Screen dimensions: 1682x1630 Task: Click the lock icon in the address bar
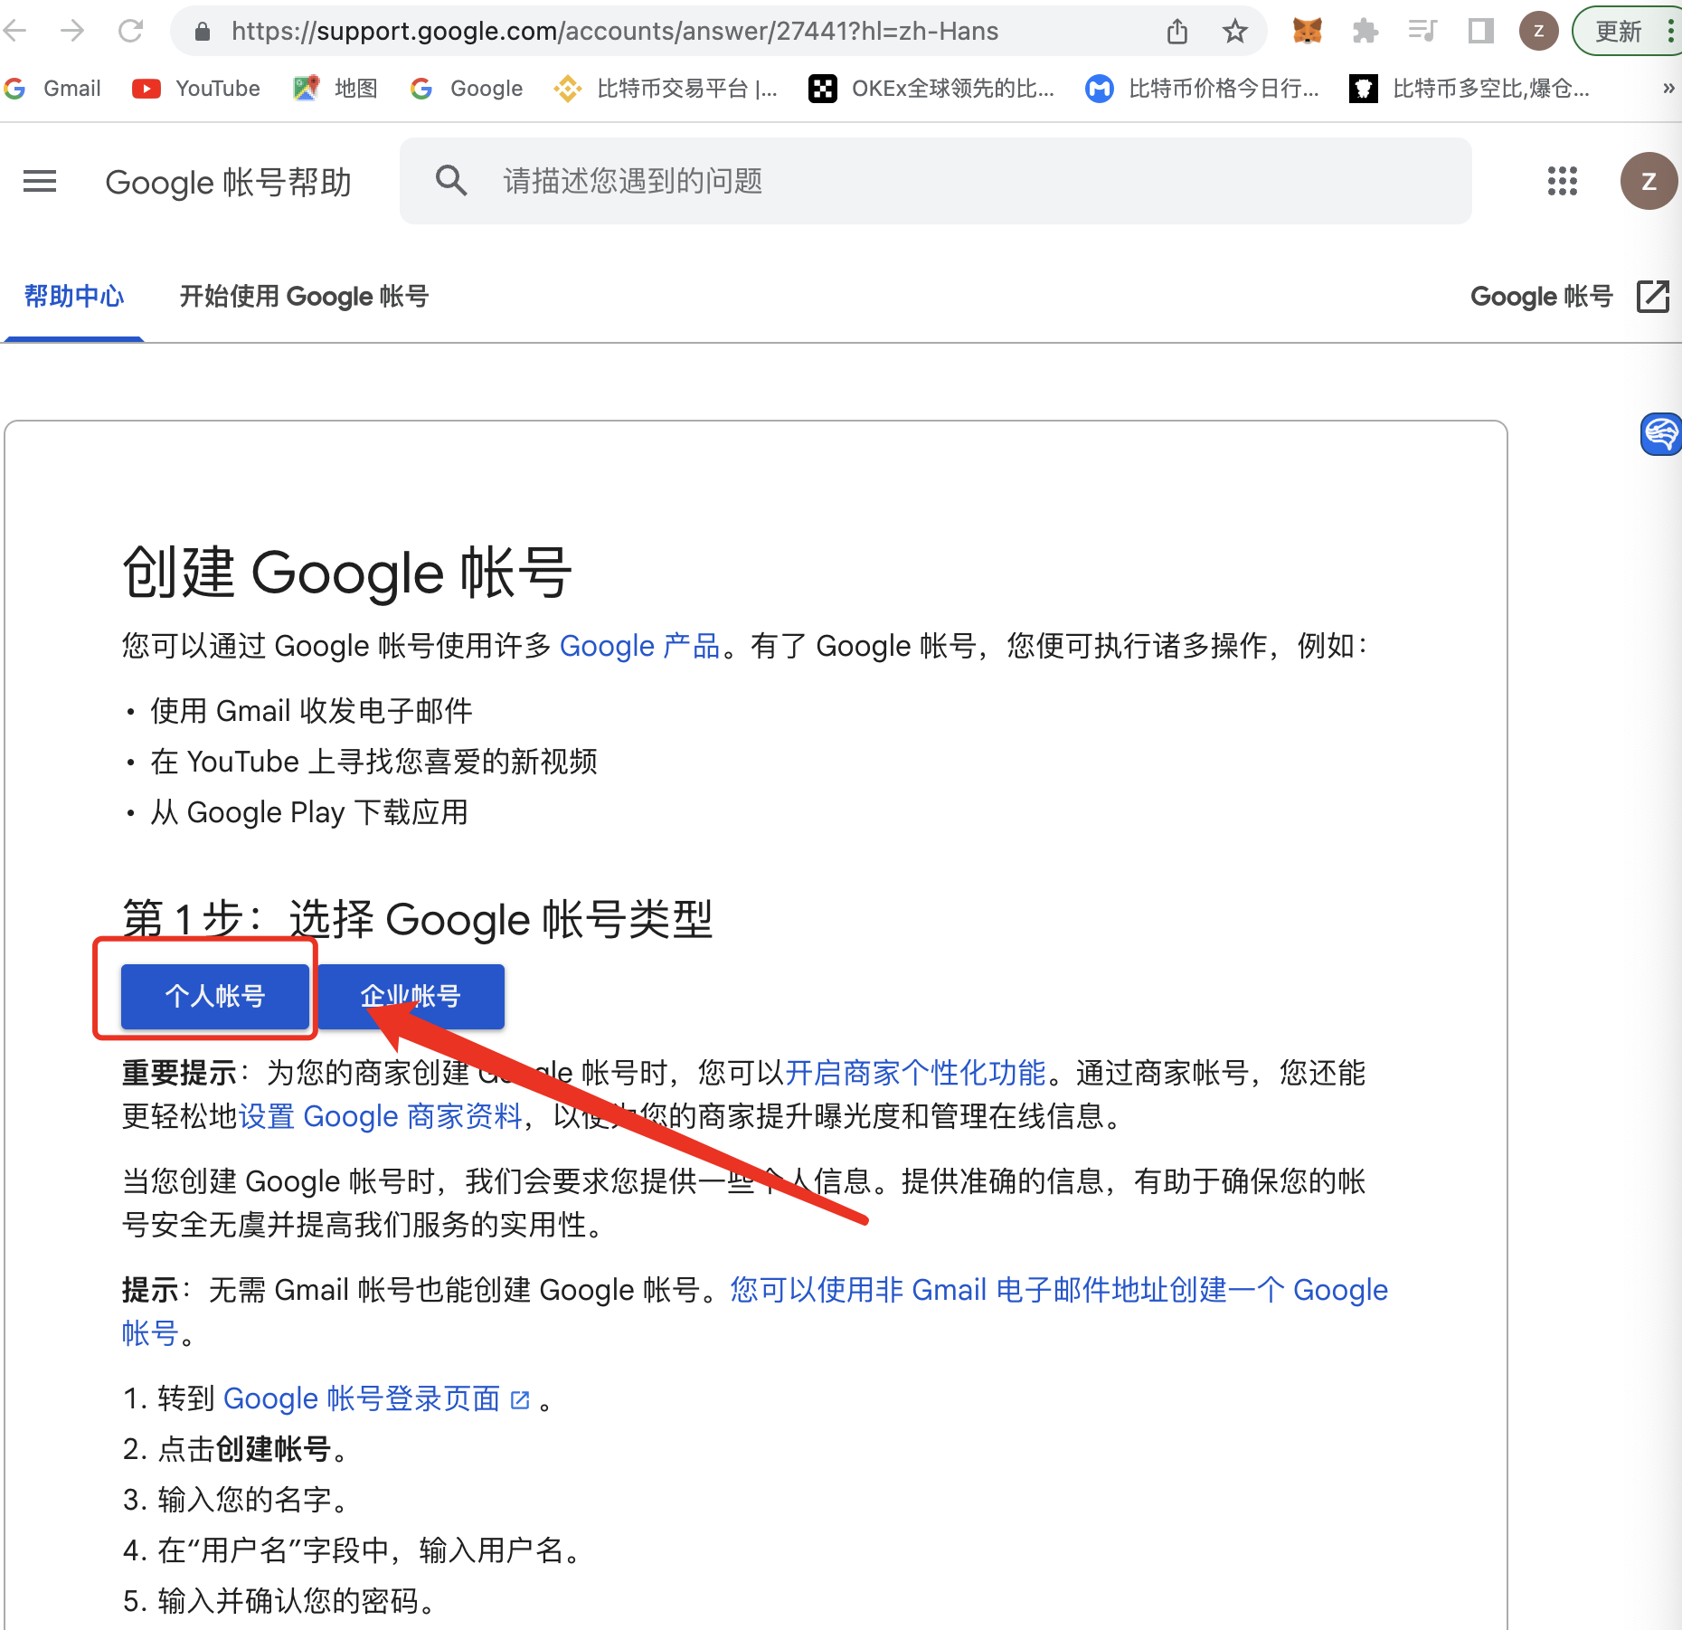(x=203, y=33)
